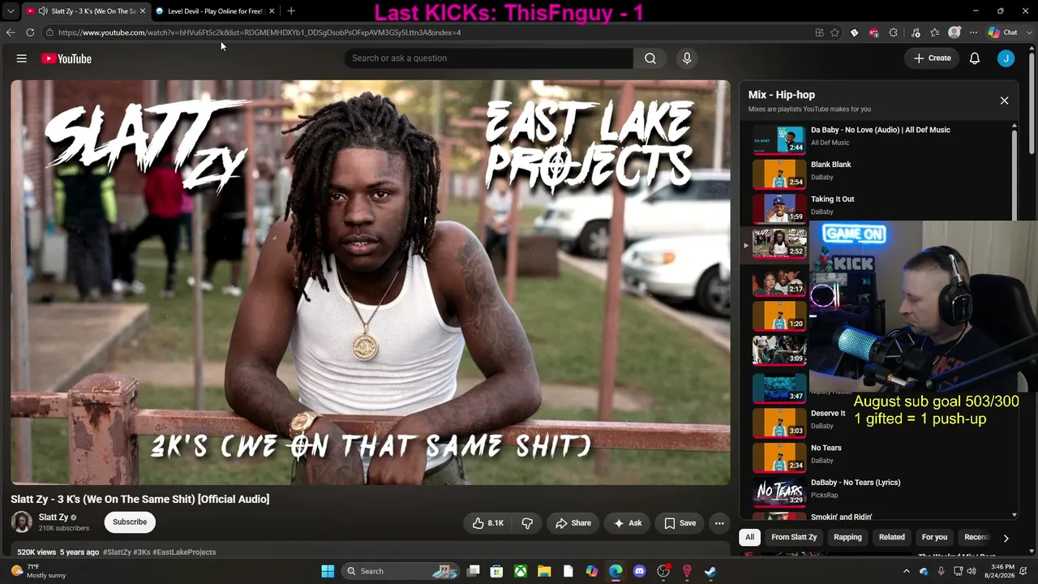This screenshot has width=1038, height=584.
Task: Focus the YouTube search box
Action: (489, 58)
